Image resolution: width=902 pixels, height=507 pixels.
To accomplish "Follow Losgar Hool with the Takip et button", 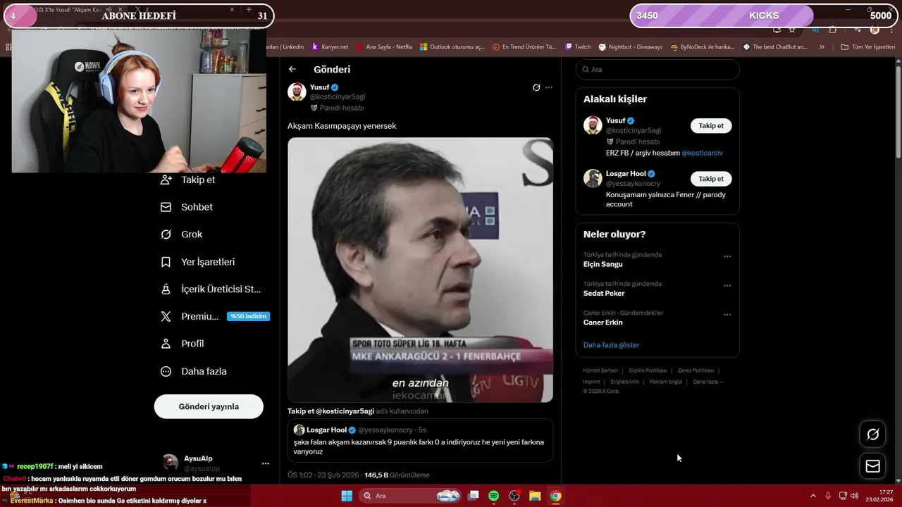I will (711, 179).
